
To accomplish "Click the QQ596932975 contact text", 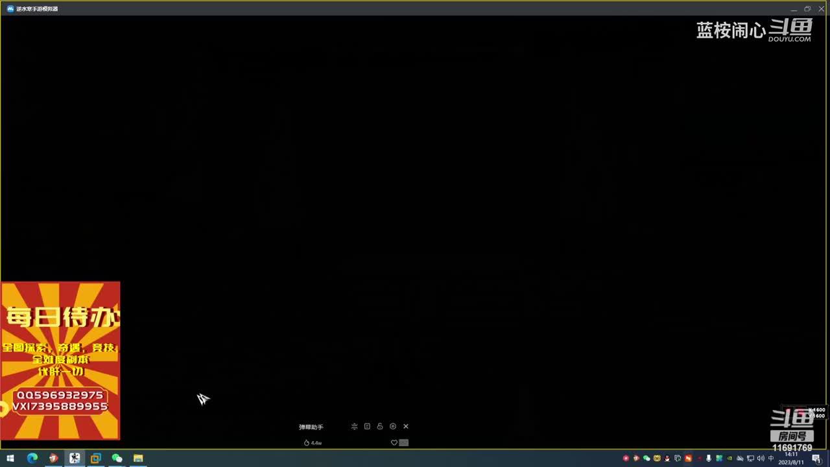I will [60, 395].
